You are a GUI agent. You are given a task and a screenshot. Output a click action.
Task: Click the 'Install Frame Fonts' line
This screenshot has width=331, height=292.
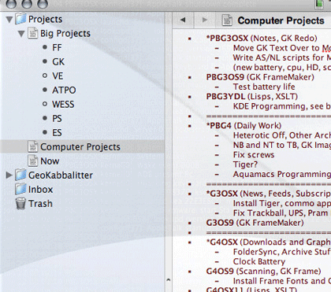[x=282, y=281]
